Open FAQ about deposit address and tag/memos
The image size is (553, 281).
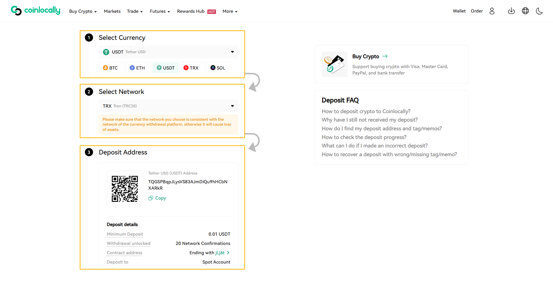382,129
